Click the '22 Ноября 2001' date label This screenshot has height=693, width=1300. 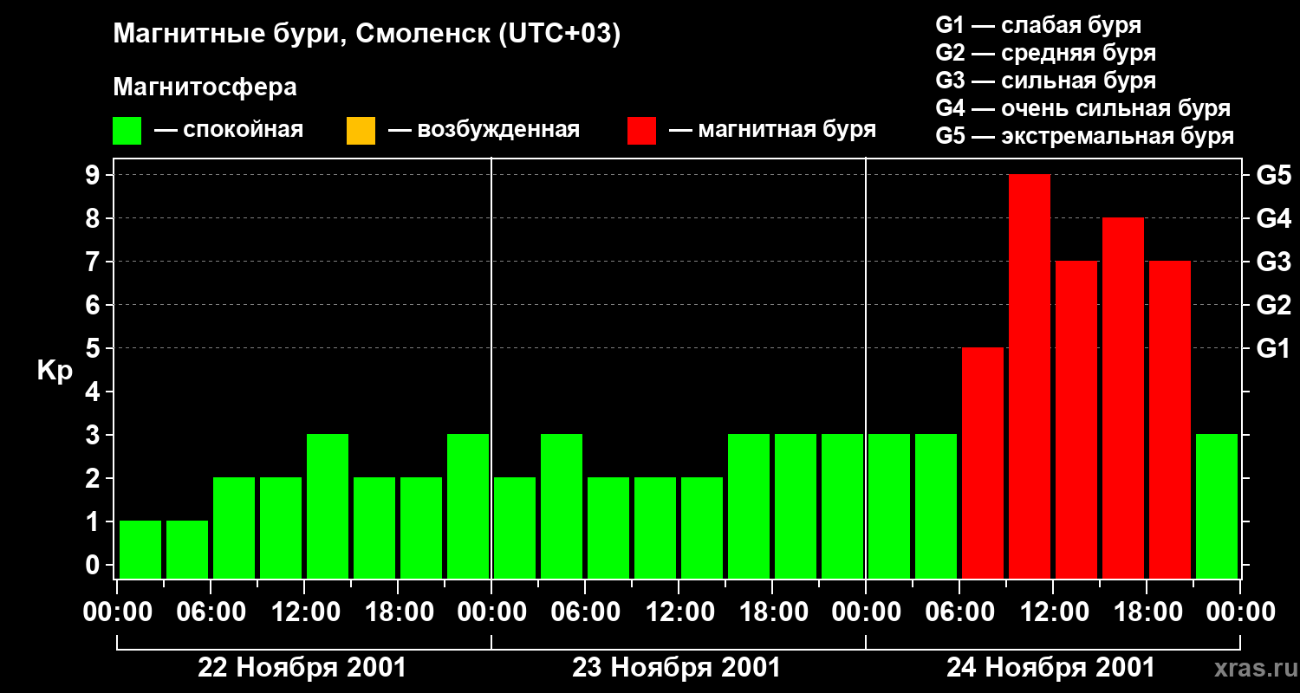pos(302,668)
